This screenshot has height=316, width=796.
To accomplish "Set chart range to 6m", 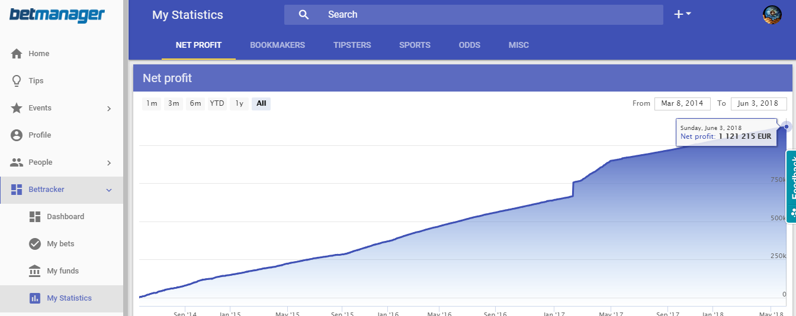I will (x=195, y=103).
